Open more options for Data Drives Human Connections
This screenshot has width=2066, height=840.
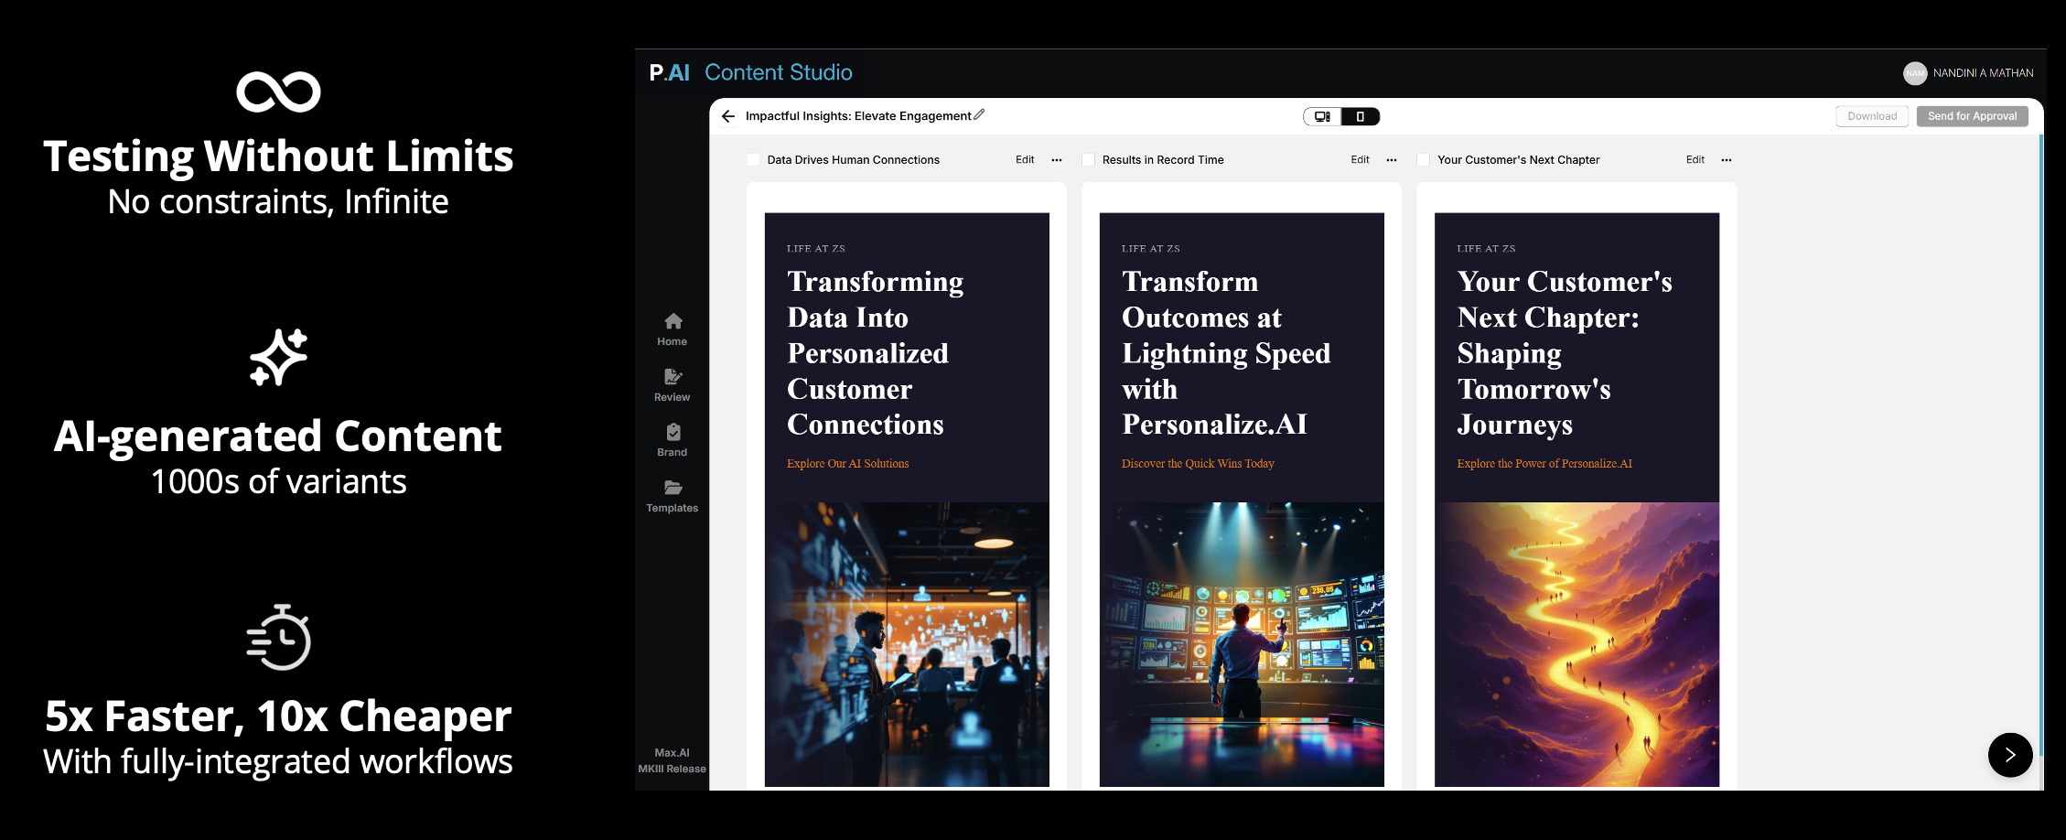coord(1057,160)
